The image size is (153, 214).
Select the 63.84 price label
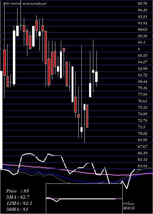[143, 166]
